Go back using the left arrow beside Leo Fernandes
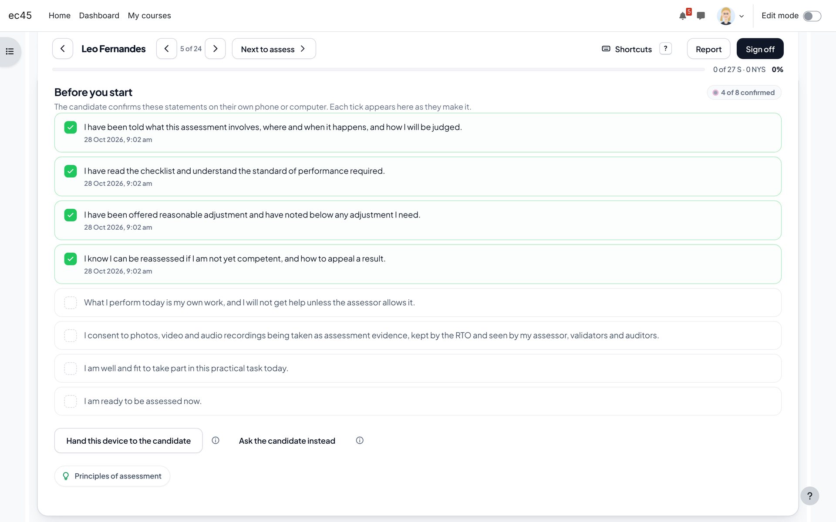This screenshot has height=522, width=836. tap(63, 49)
